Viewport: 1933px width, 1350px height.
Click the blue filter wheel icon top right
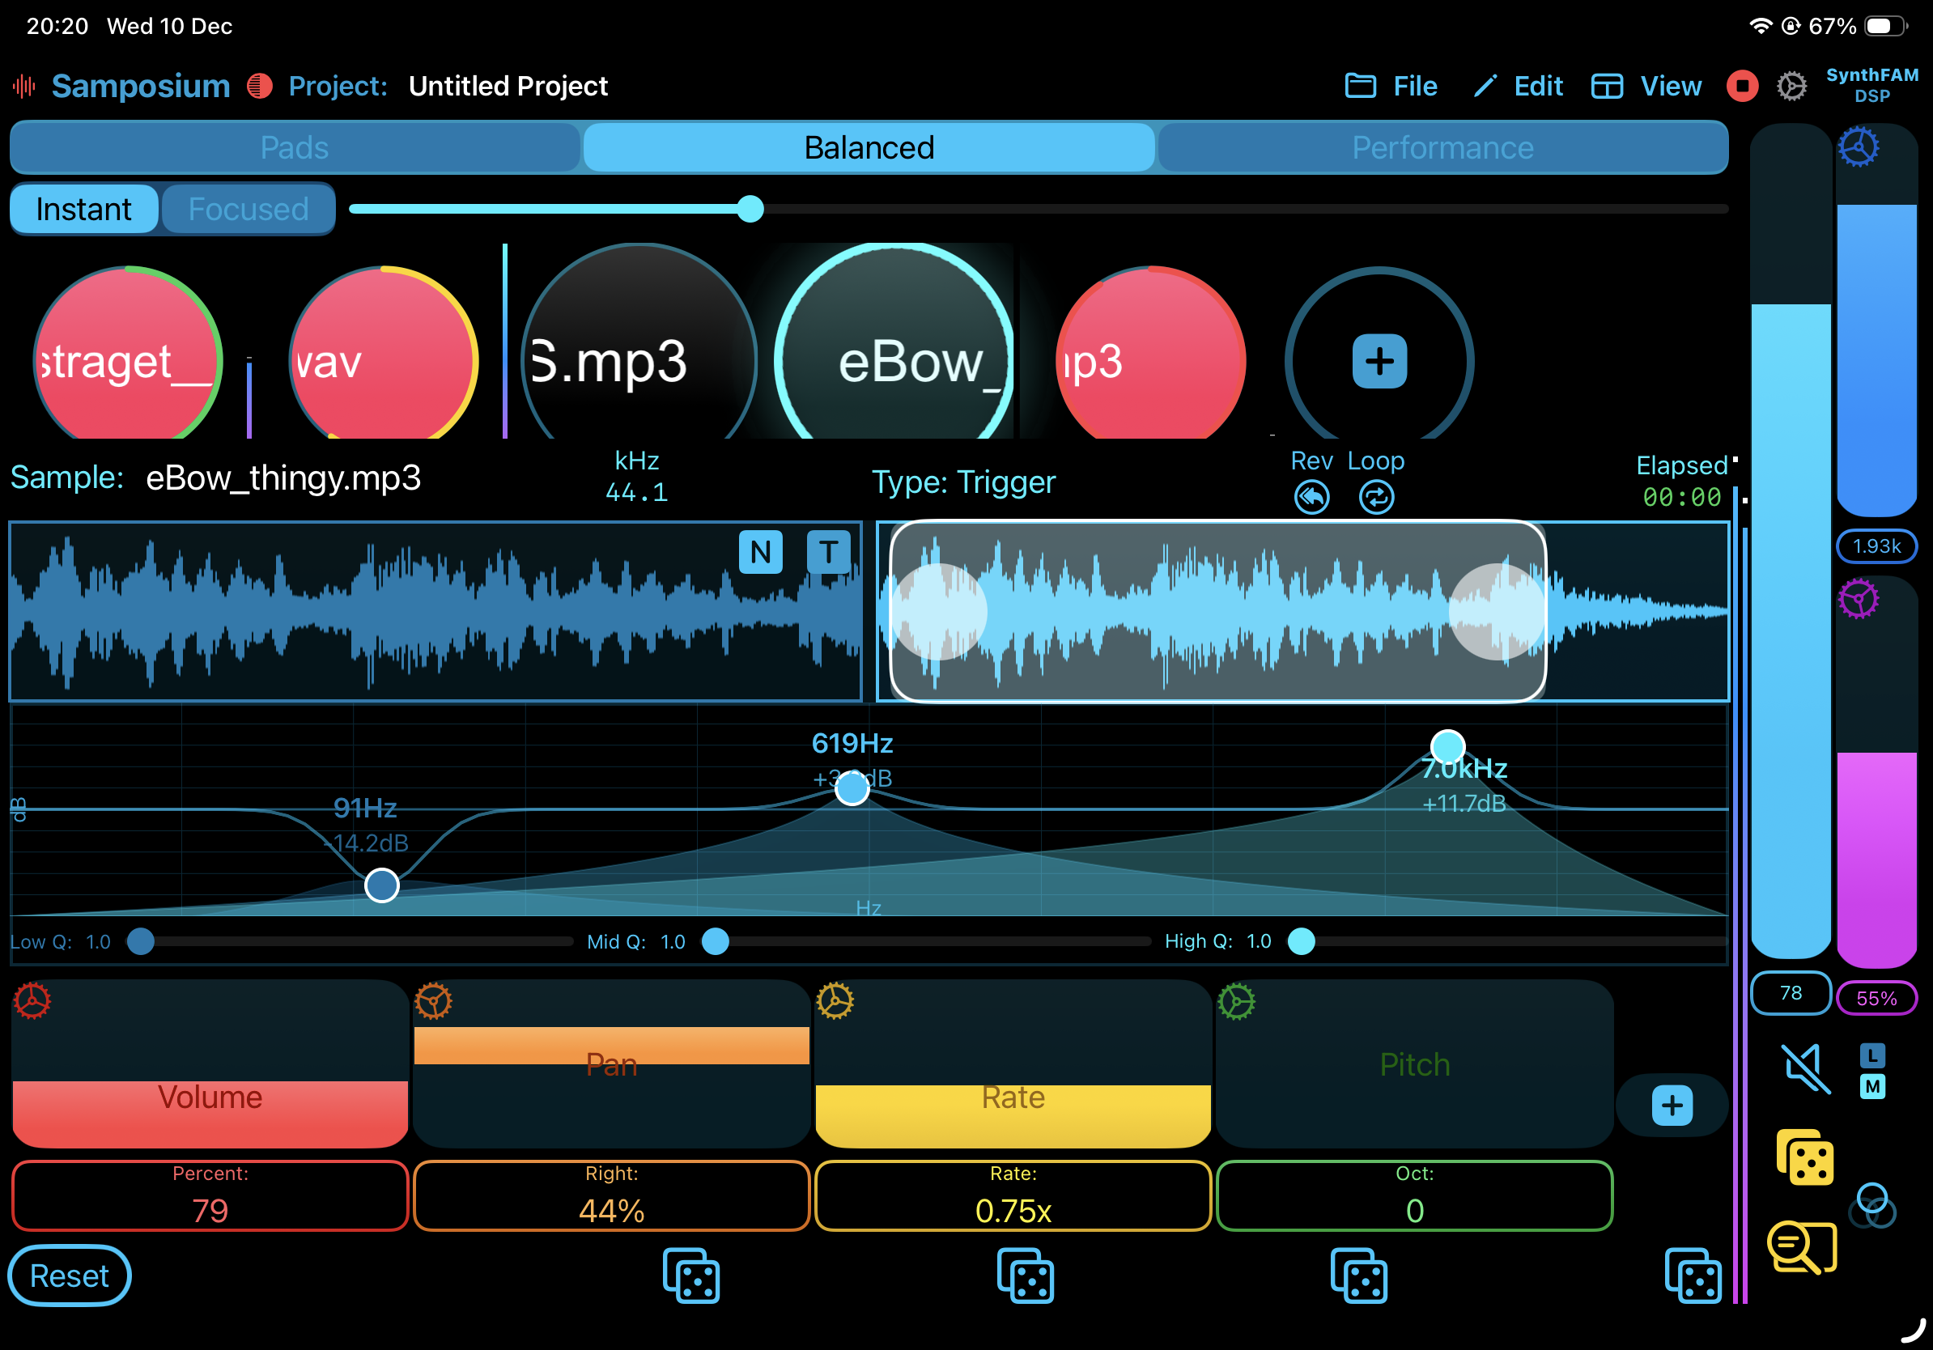1858,147
